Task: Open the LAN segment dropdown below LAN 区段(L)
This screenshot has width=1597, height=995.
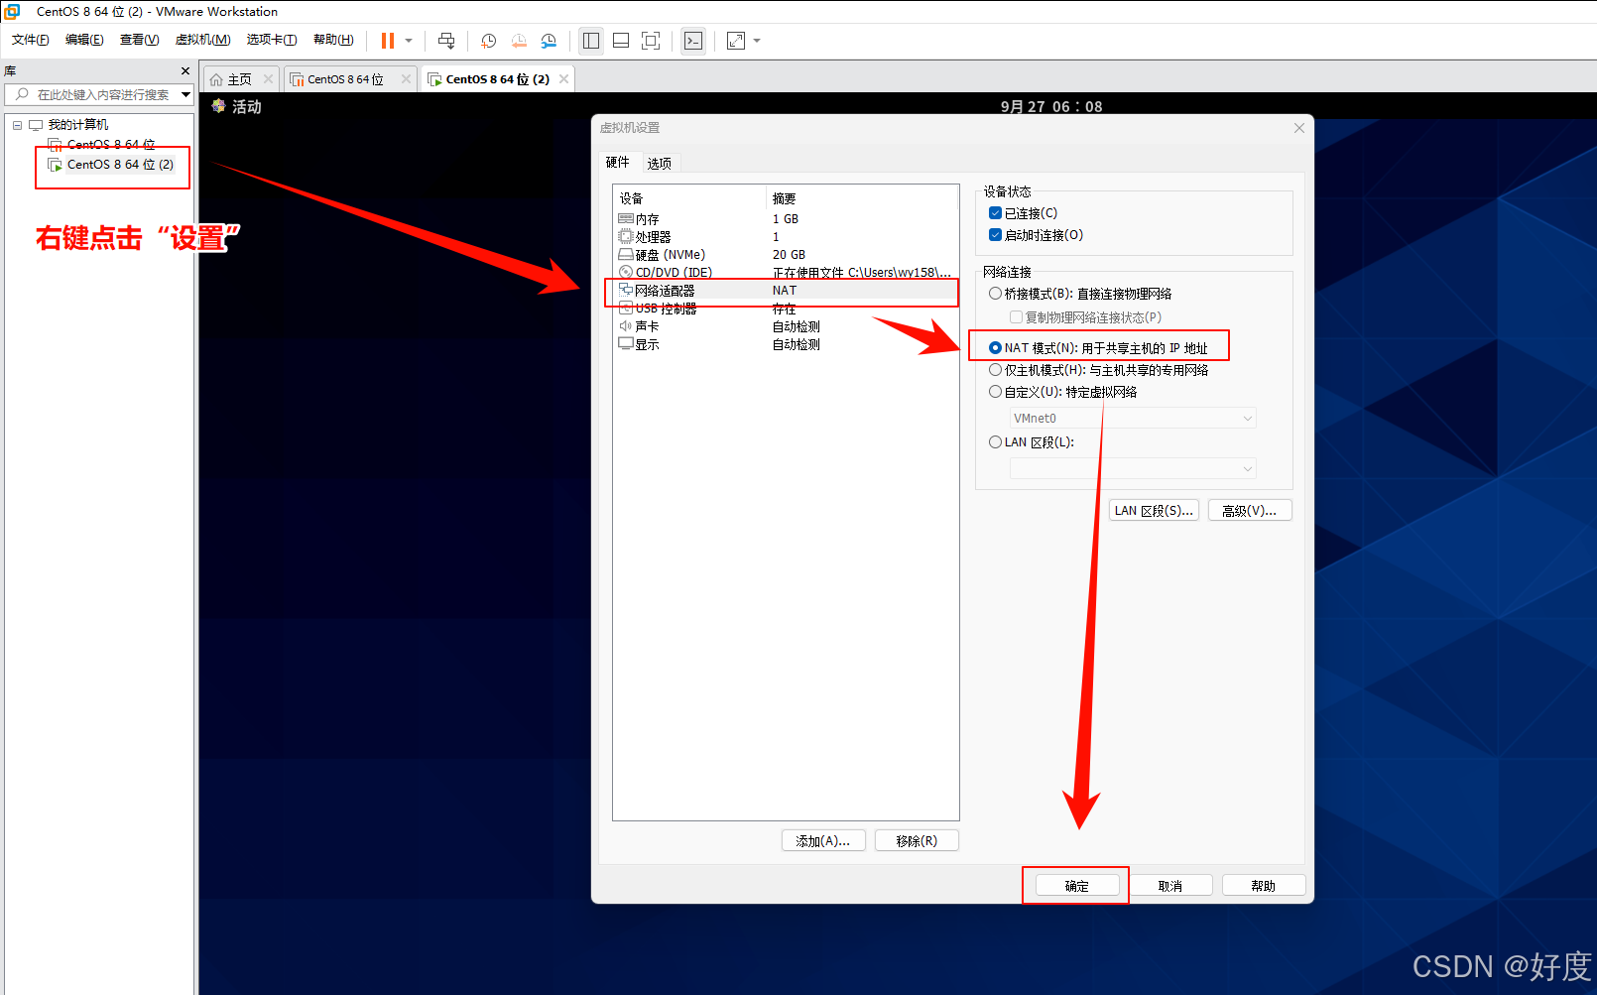Action: click(x=1133, y=468)
